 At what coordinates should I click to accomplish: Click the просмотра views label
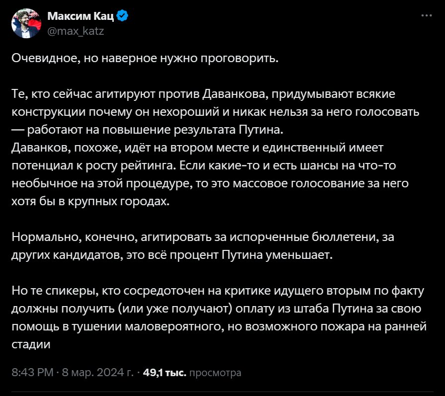point(215,372)
